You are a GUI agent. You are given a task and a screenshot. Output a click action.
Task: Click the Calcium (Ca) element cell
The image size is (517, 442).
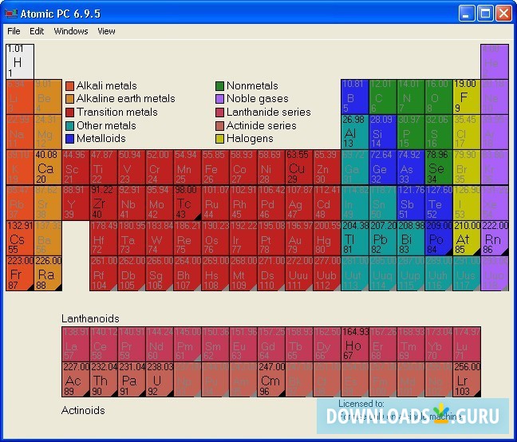pyautogui.click(x=48, y=168)
